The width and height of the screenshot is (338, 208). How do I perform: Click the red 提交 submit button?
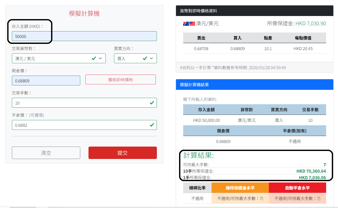tap(123, 153)
